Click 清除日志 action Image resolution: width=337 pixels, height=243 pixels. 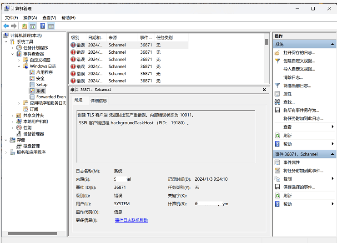(x=293, y=77)
